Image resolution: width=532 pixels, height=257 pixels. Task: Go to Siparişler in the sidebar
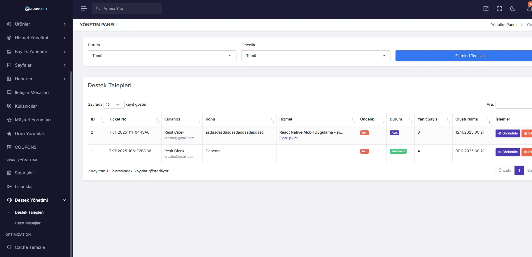[24, 173]
